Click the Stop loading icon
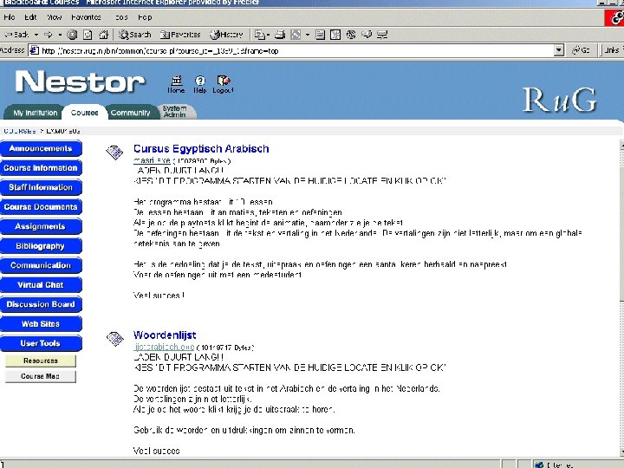 pos(72,35)
